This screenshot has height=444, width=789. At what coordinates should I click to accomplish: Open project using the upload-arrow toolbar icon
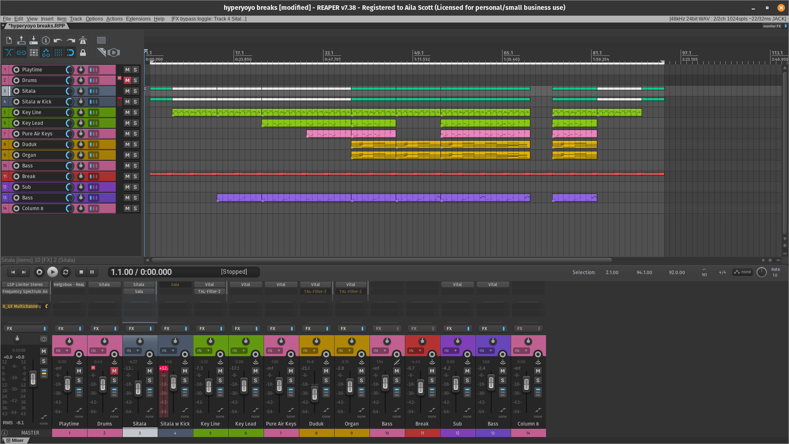coord(21,40)
